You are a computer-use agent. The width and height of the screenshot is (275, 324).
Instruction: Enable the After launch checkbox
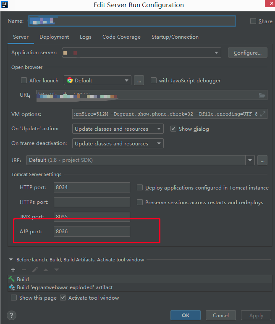(x=24, y=81)
